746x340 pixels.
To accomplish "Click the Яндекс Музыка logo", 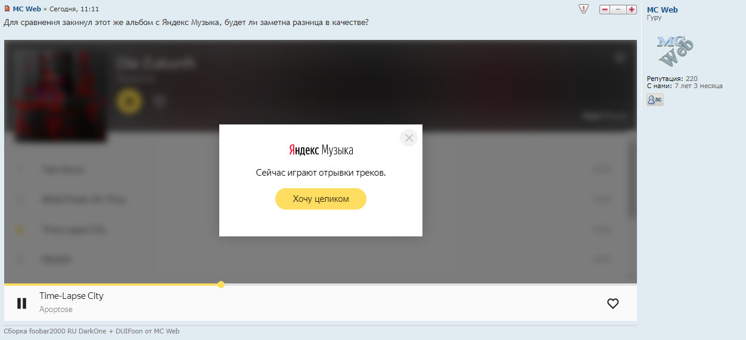I will (x=321, y=150).
